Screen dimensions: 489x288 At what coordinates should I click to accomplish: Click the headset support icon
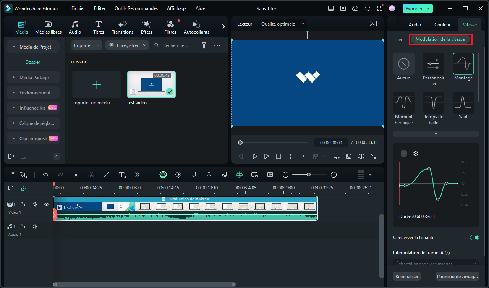[x=368, y=8]
